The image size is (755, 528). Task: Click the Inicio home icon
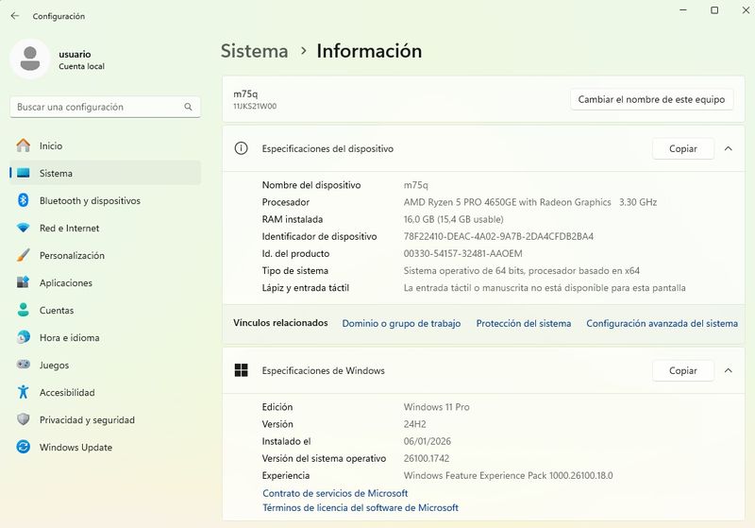tap(23, 145)
